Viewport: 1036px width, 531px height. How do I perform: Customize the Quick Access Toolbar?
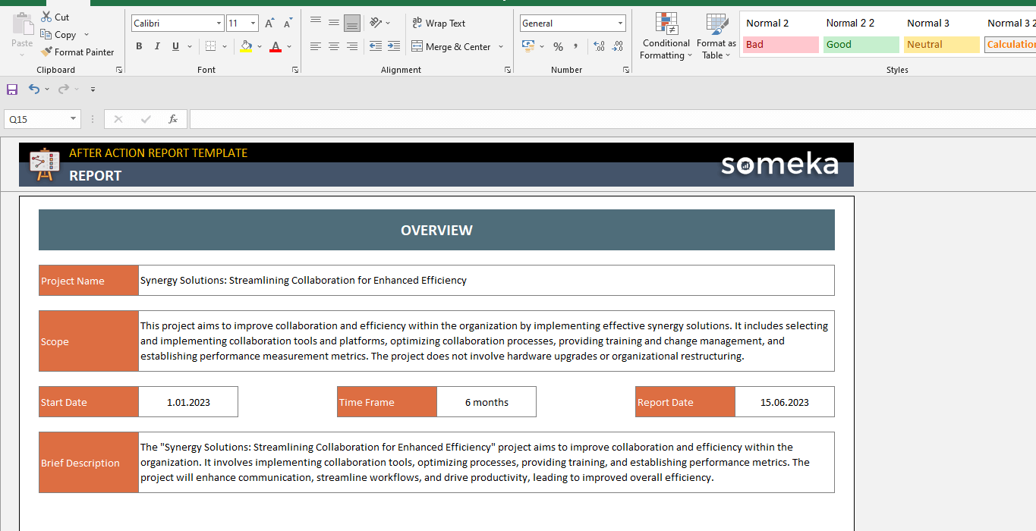pyautogui.click(x=93, y=90)
